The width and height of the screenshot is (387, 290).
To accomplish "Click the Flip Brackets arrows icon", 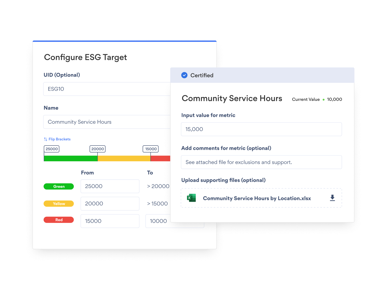I will click(45, 139).
